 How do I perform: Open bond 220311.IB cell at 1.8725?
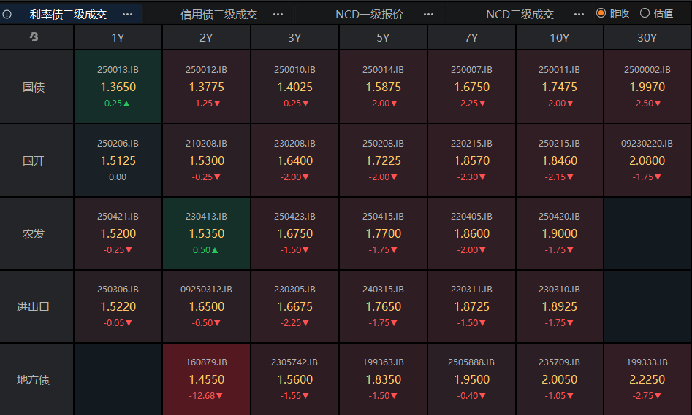471,306
